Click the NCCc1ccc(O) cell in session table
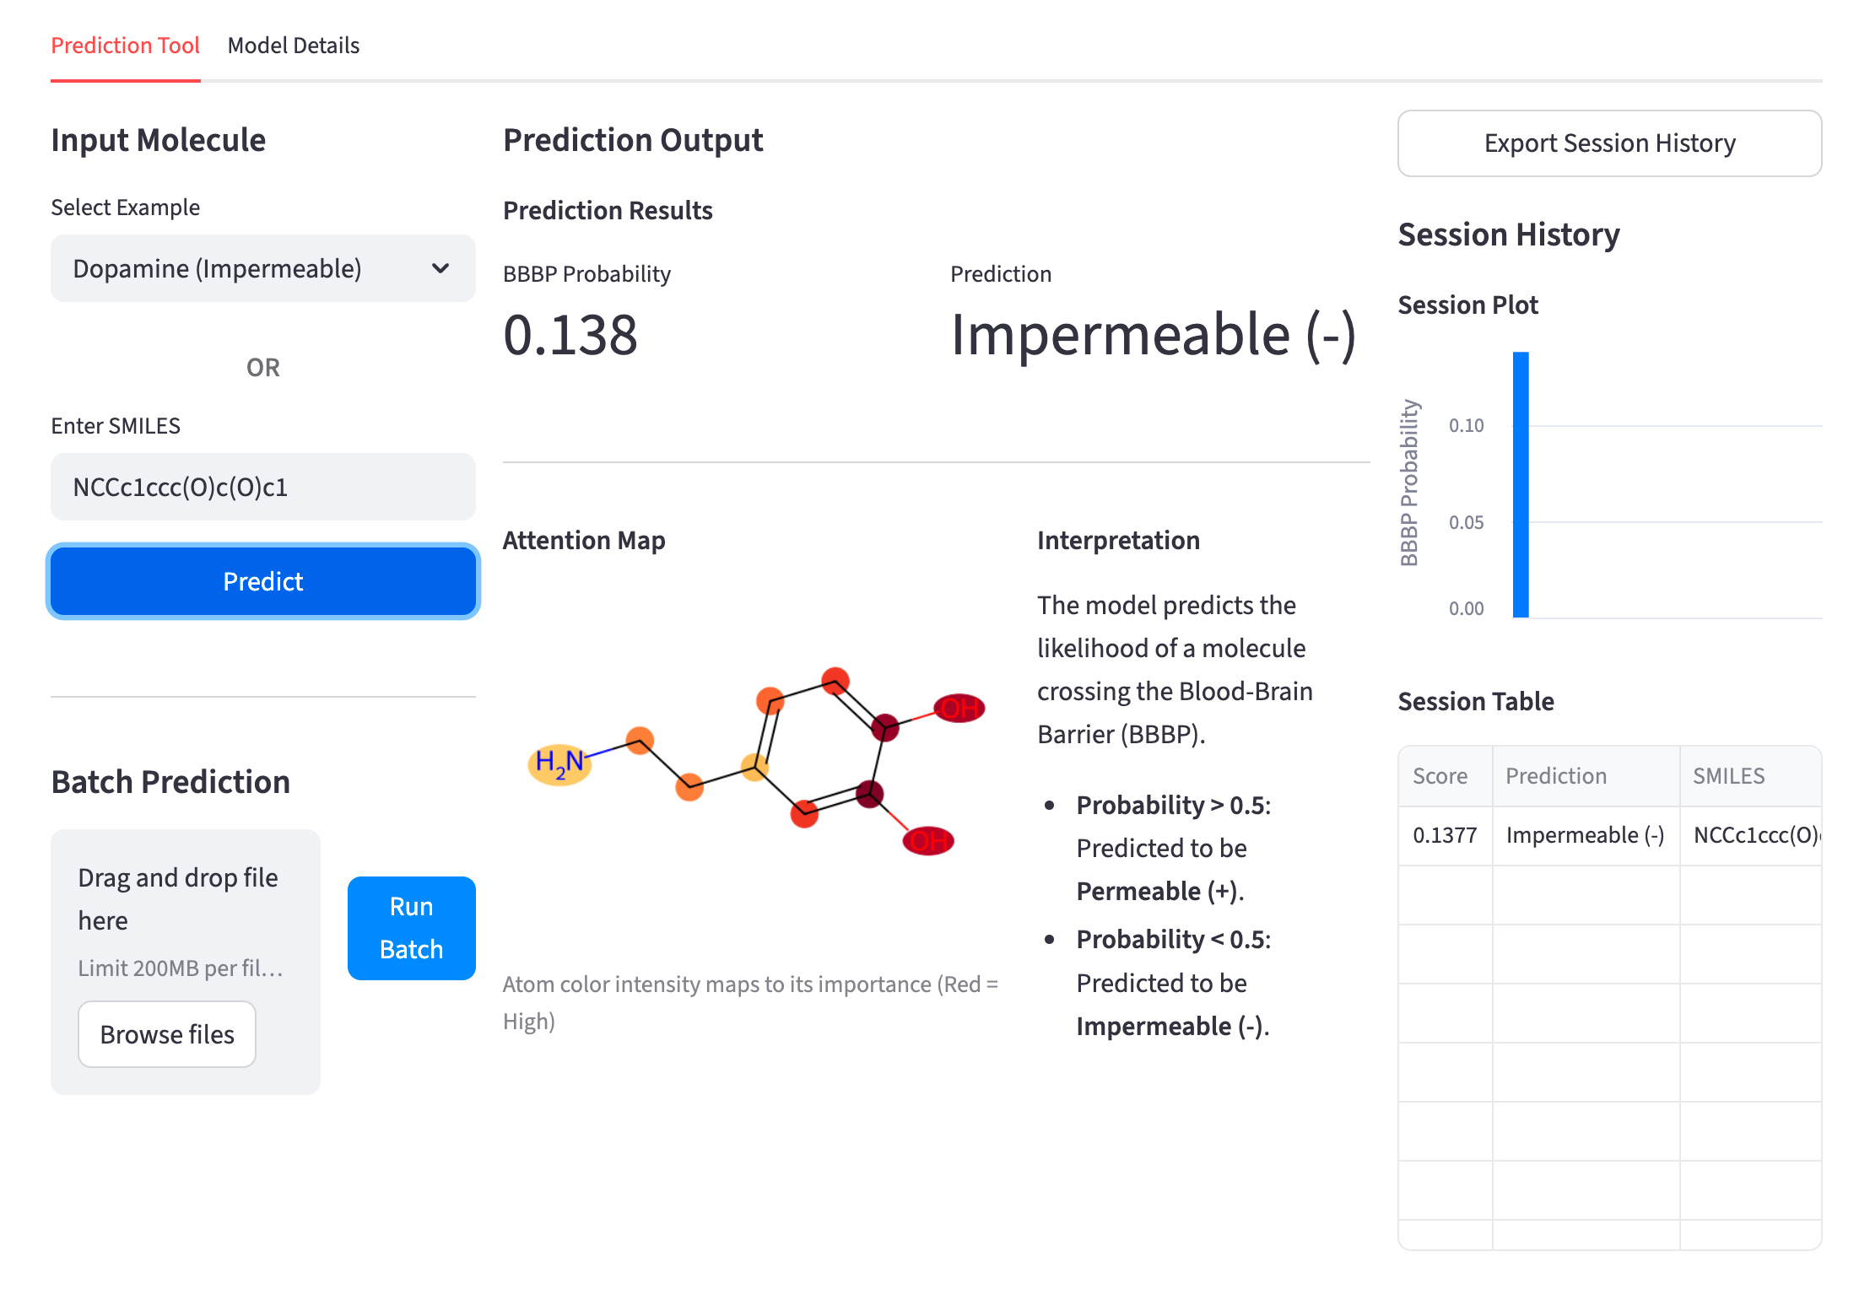Image resolution: width=1870 pixels, height=1289 pixels. point(1752,835)
